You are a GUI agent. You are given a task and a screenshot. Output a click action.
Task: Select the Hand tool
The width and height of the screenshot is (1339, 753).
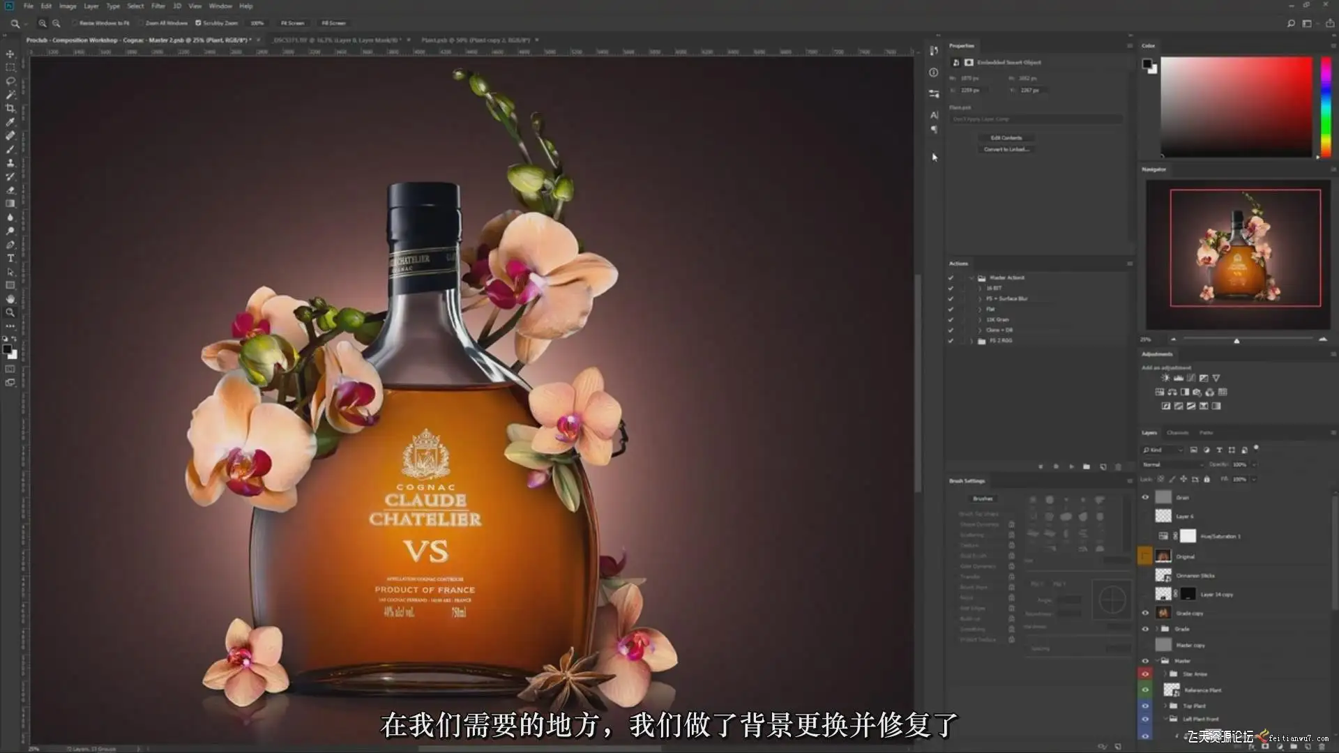(x=10, y=299)
